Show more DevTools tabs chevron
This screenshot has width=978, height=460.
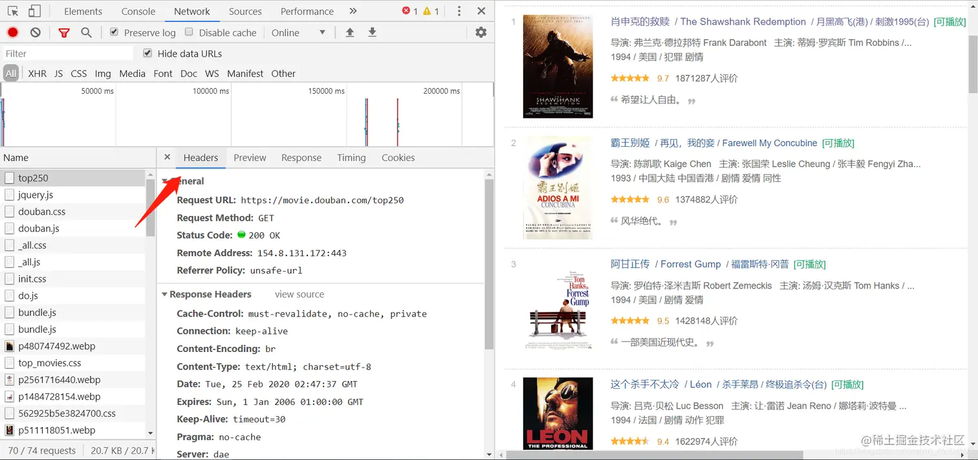[x=353, y=11]
